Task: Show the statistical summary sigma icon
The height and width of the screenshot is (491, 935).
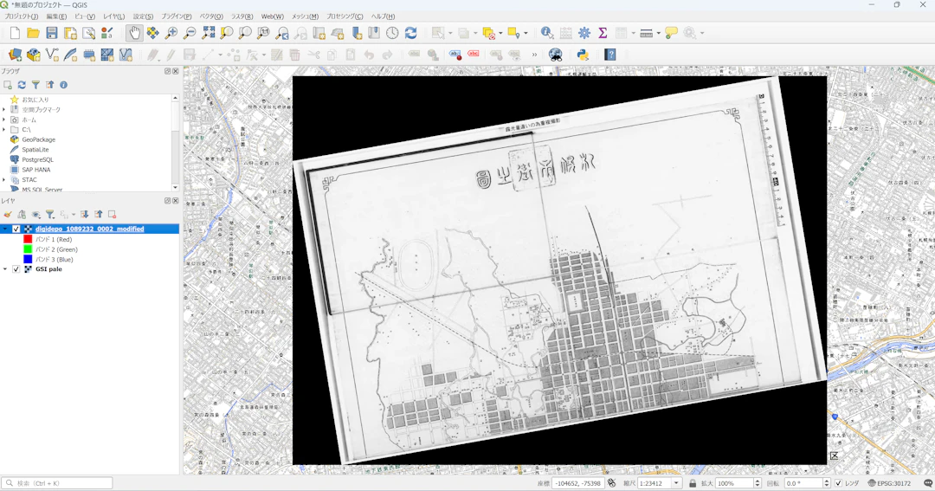Action: (603, 34)
